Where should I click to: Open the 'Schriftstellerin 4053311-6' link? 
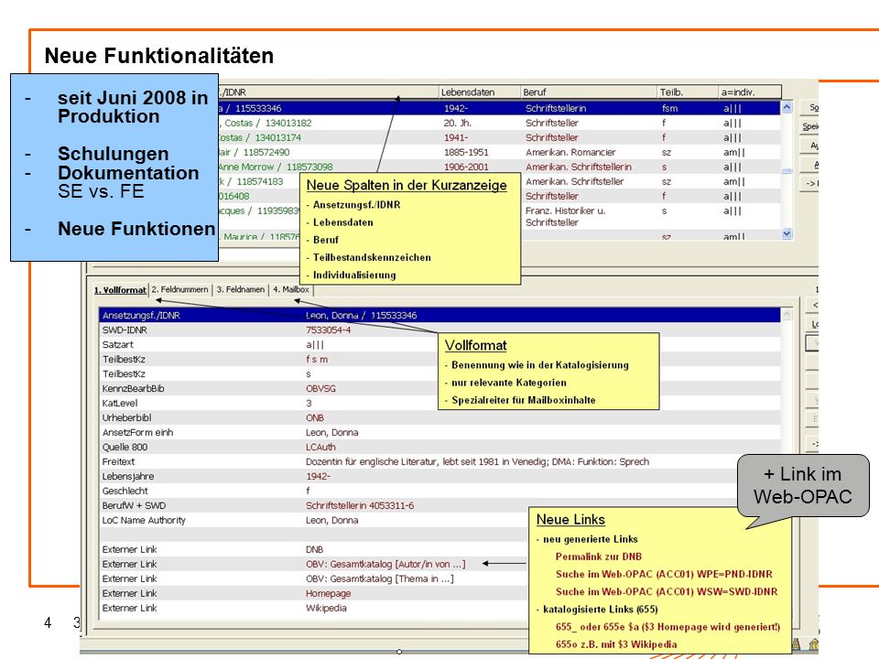pos(360,505)
